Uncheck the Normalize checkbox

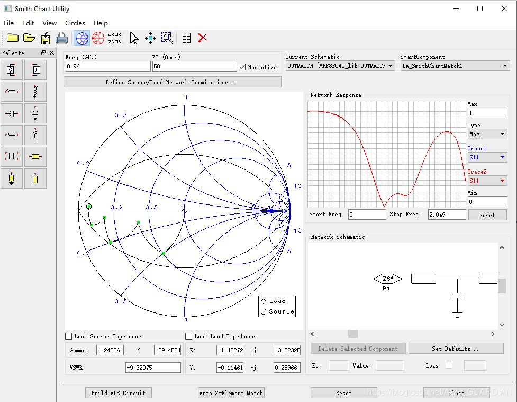click(242, 67)
